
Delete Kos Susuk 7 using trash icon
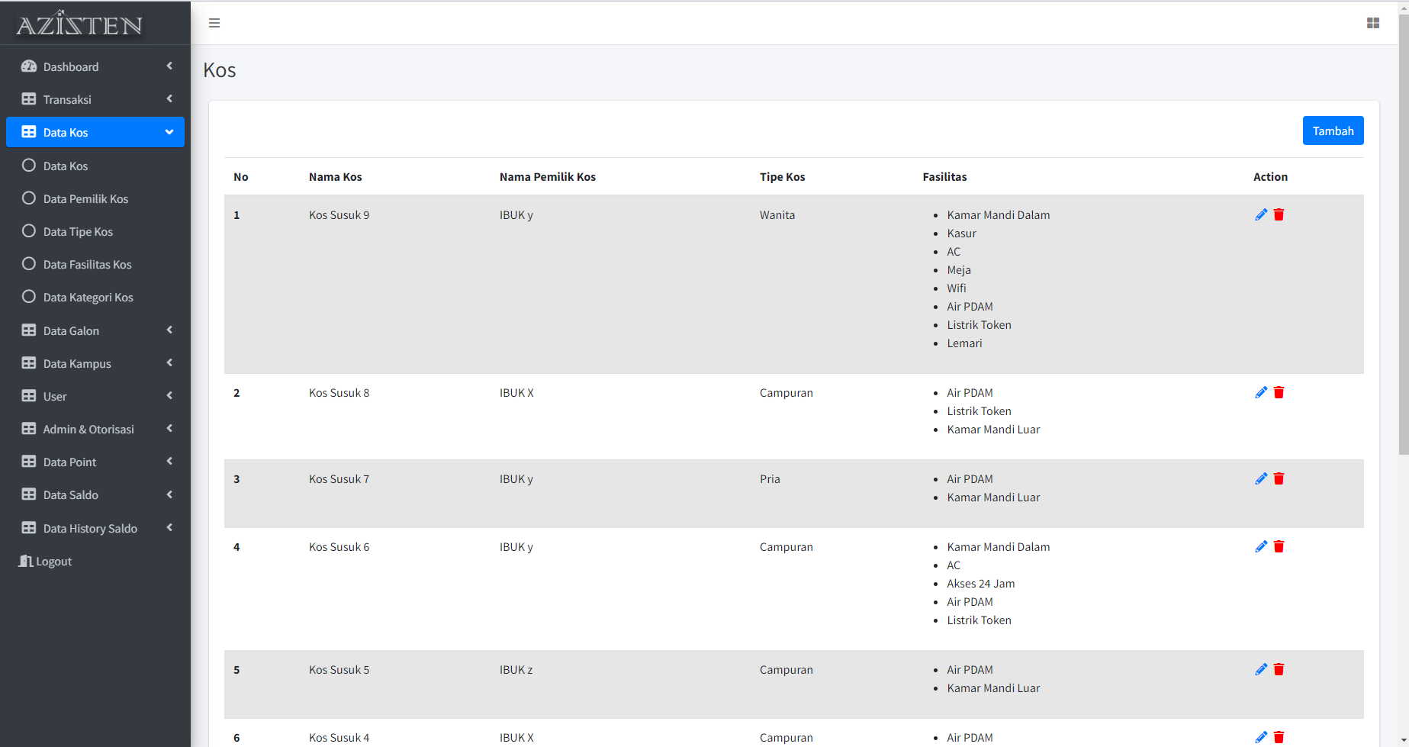(x=1279, y=479)
